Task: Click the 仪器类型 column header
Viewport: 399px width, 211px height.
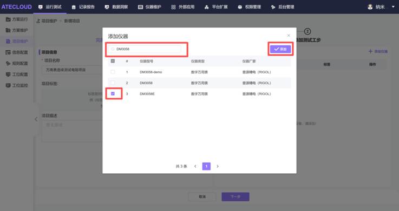Action: point(198,61)
